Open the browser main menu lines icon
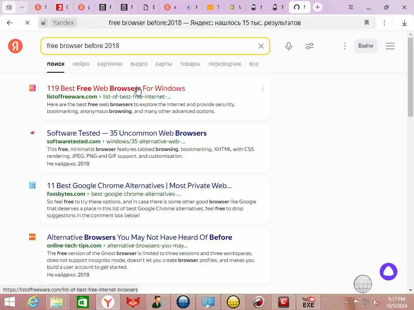This screenshot has width=414, height=310. [351, 7]
